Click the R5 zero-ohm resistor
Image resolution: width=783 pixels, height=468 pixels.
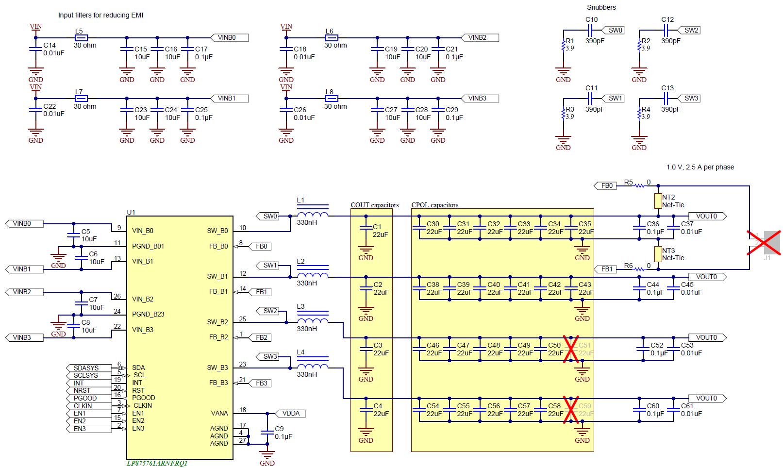[x=640, y=185]
